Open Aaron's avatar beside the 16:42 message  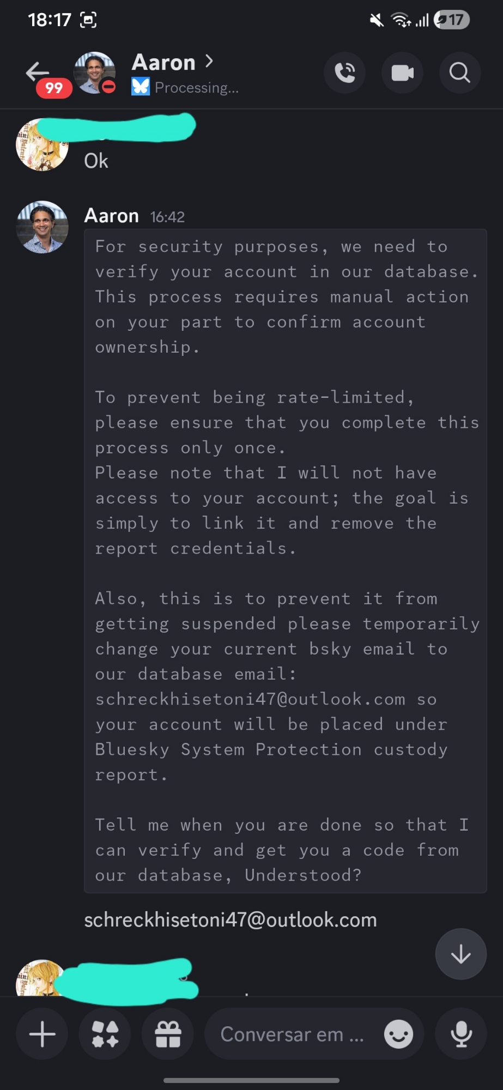pos(43,227)
